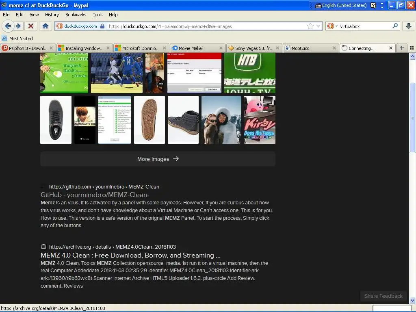Click the search magnifier icon
Screen dimensions: 416x312
click(395, 26)
